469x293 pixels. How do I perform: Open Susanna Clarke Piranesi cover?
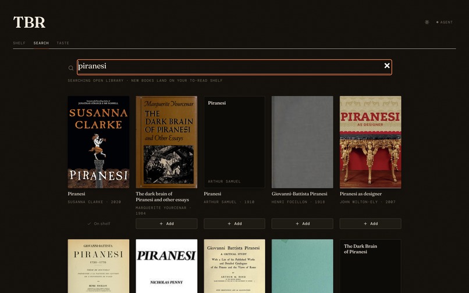coord(98,142)
